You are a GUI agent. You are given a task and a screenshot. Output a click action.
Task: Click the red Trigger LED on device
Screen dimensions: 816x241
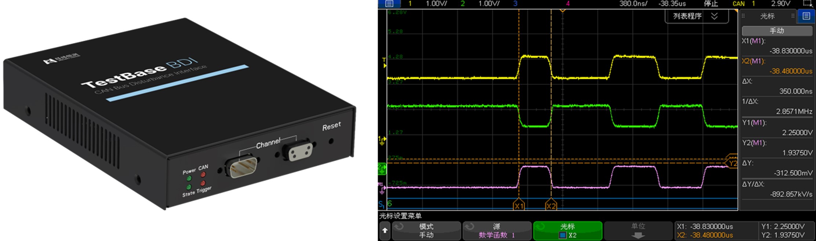[x=203, y=183]
